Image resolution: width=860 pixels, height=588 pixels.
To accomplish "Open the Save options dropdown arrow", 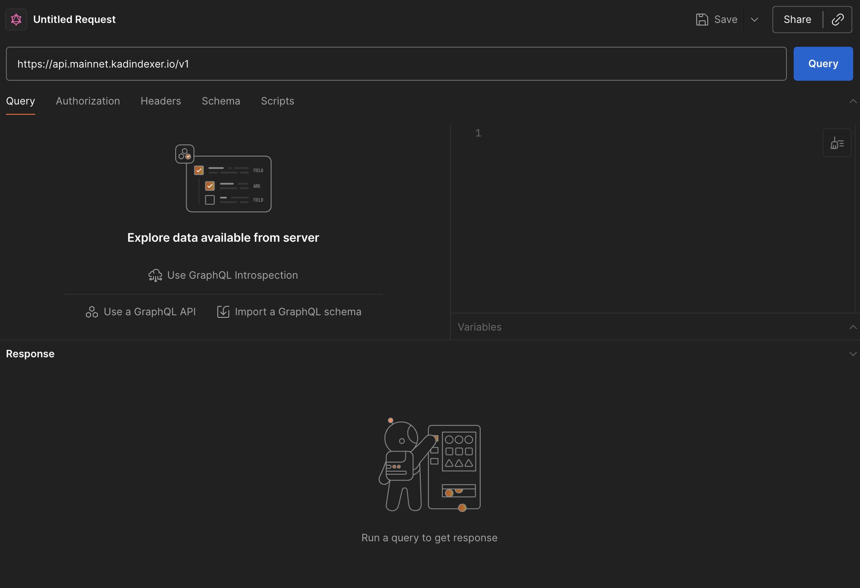I will pos(755,20).
